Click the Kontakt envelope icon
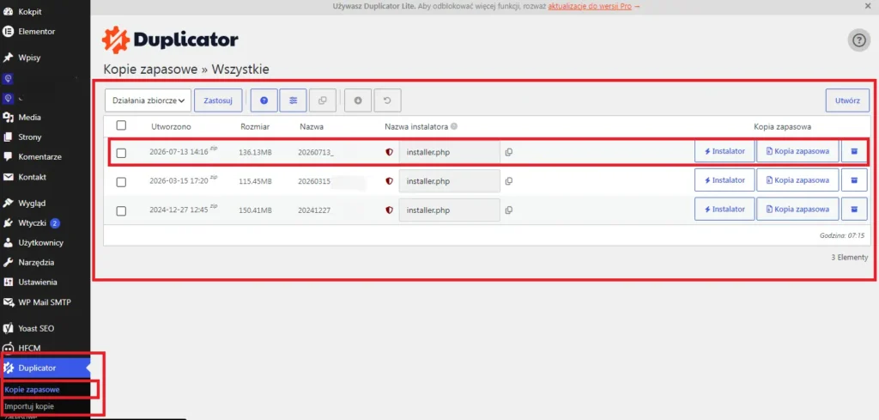The width and height of the screenshot is (879, 420). click(8, 177)
